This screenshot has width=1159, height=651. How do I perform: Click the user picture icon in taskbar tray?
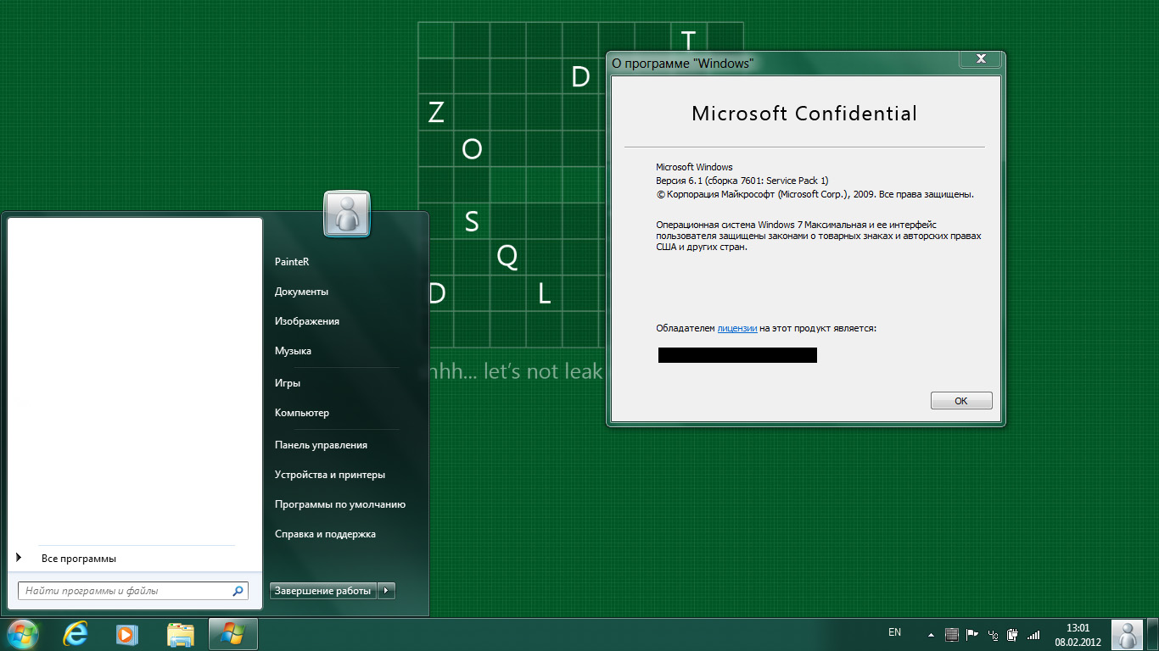pyautogui.click(x=1128, y=634)
